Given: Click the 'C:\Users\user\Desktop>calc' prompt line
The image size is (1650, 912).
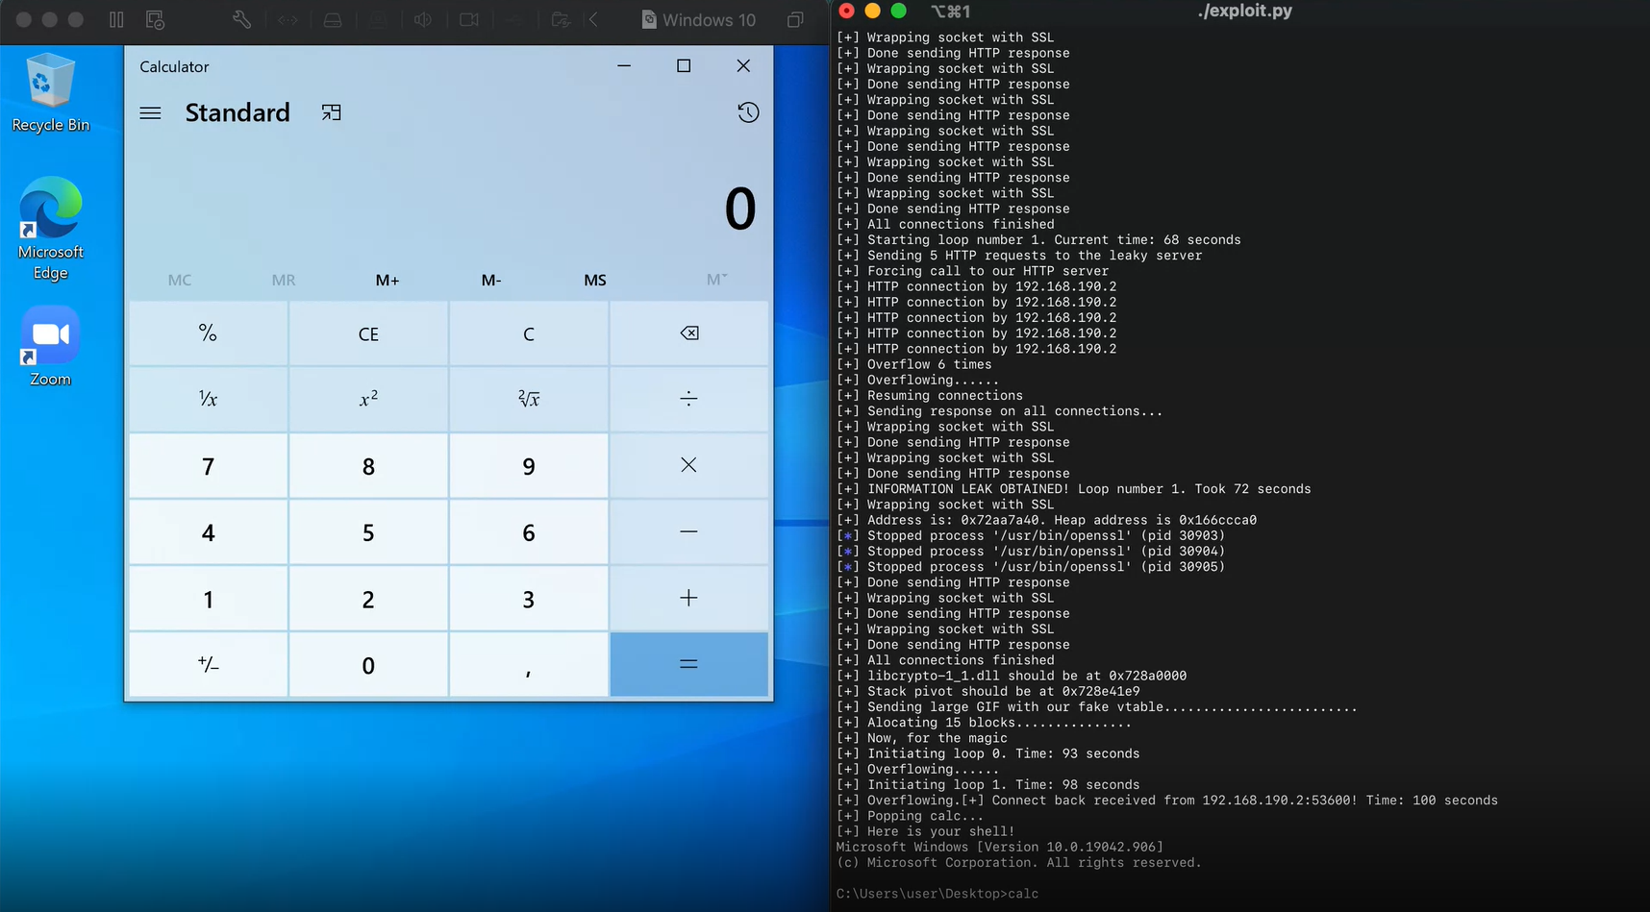Looking at the screenshot, I should 937,894.
